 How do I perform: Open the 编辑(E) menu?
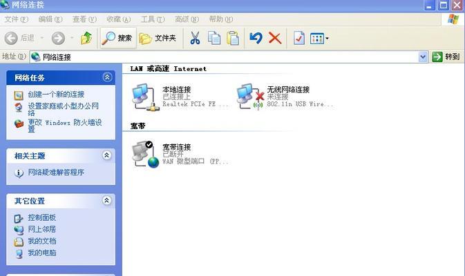pos(50,19)
